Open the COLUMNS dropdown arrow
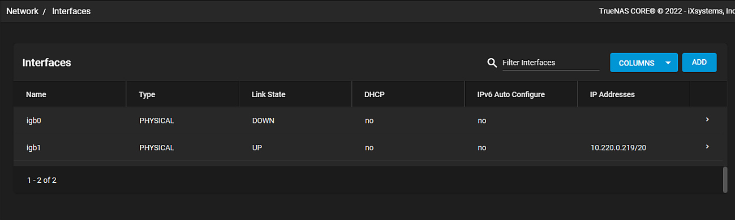Viewport: 735px width, 220px height. click(x=668, y=63)
